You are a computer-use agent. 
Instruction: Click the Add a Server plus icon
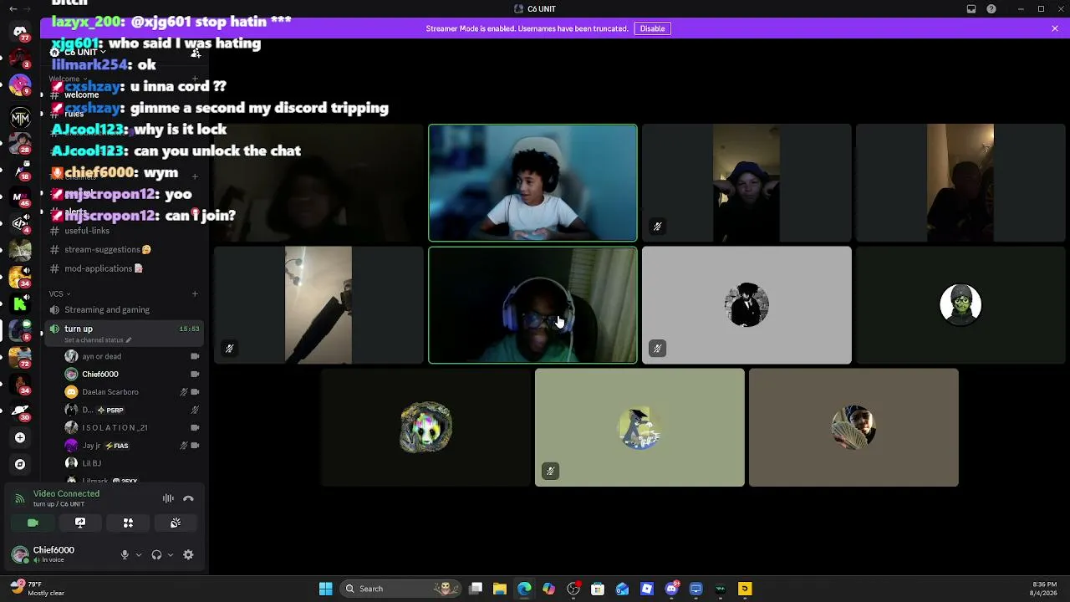pyautogui.click(x=20, y=437)
